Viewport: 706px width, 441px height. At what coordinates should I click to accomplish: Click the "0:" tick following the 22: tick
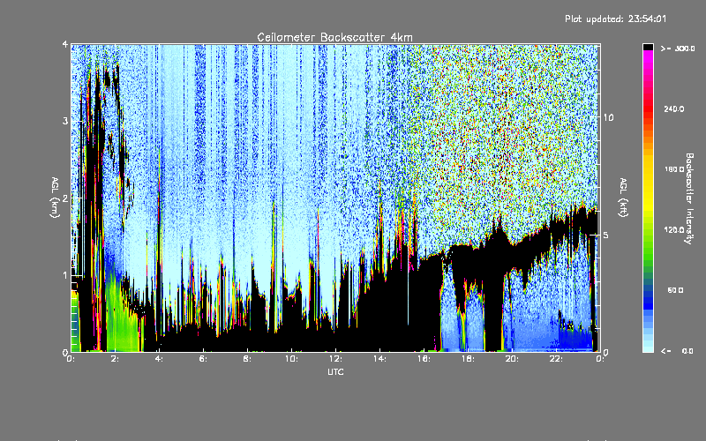(x=600, y=359)
